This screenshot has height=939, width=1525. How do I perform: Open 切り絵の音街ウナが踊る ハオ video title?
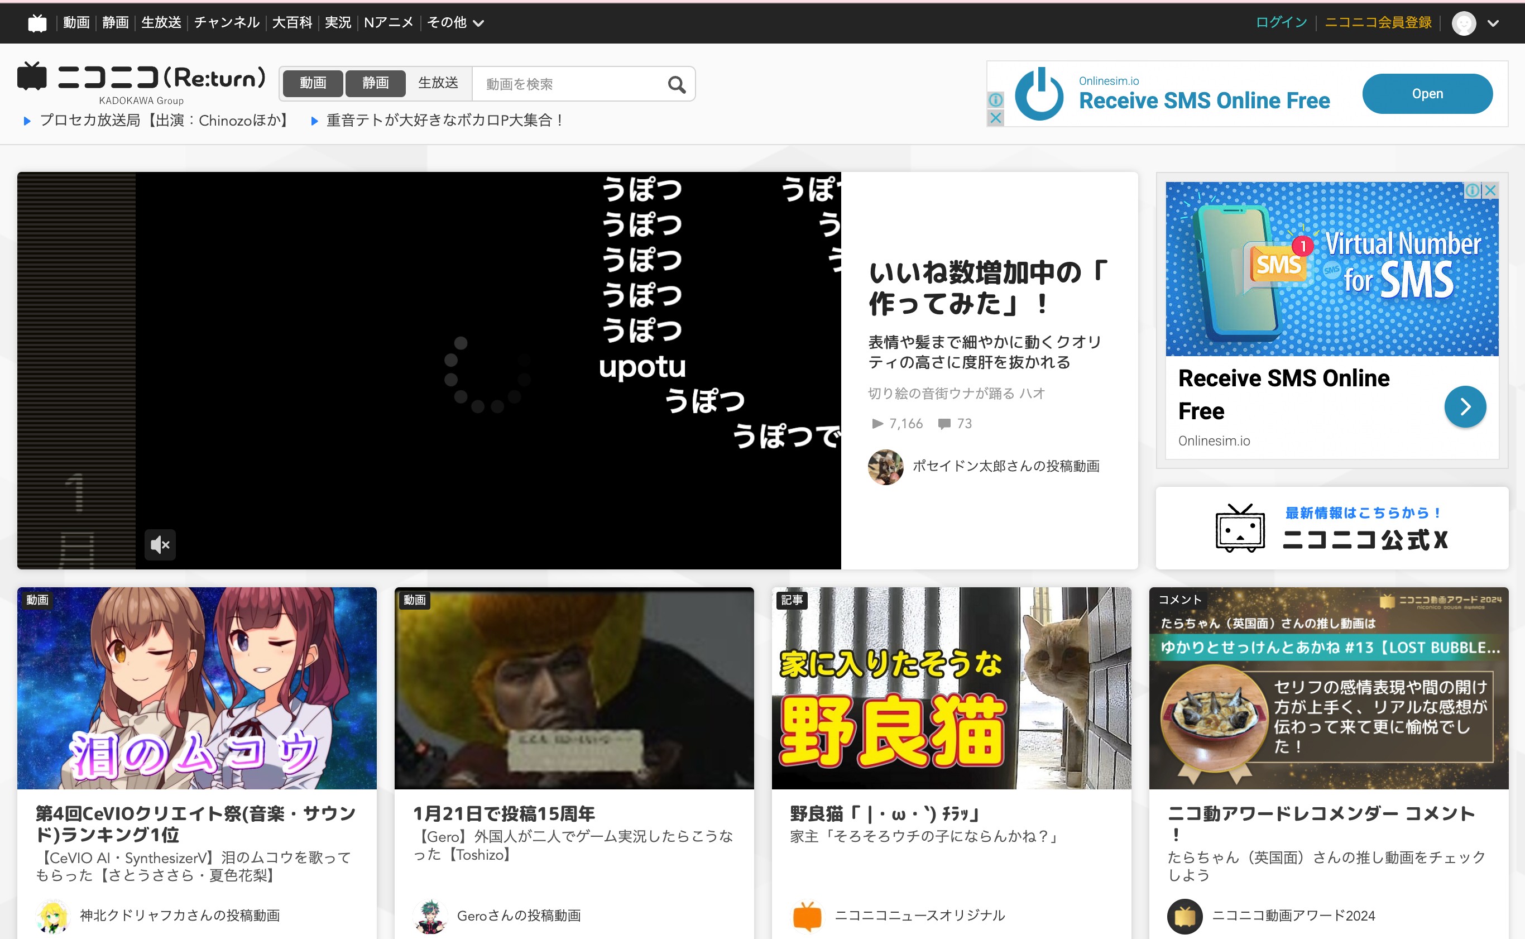click(956, 393)
